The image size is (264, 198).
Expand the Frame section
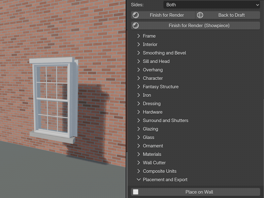(139, 36)
